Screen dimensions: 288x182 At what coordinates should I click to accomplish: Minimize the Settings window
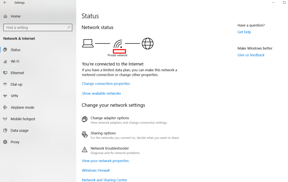click(273, 2)
